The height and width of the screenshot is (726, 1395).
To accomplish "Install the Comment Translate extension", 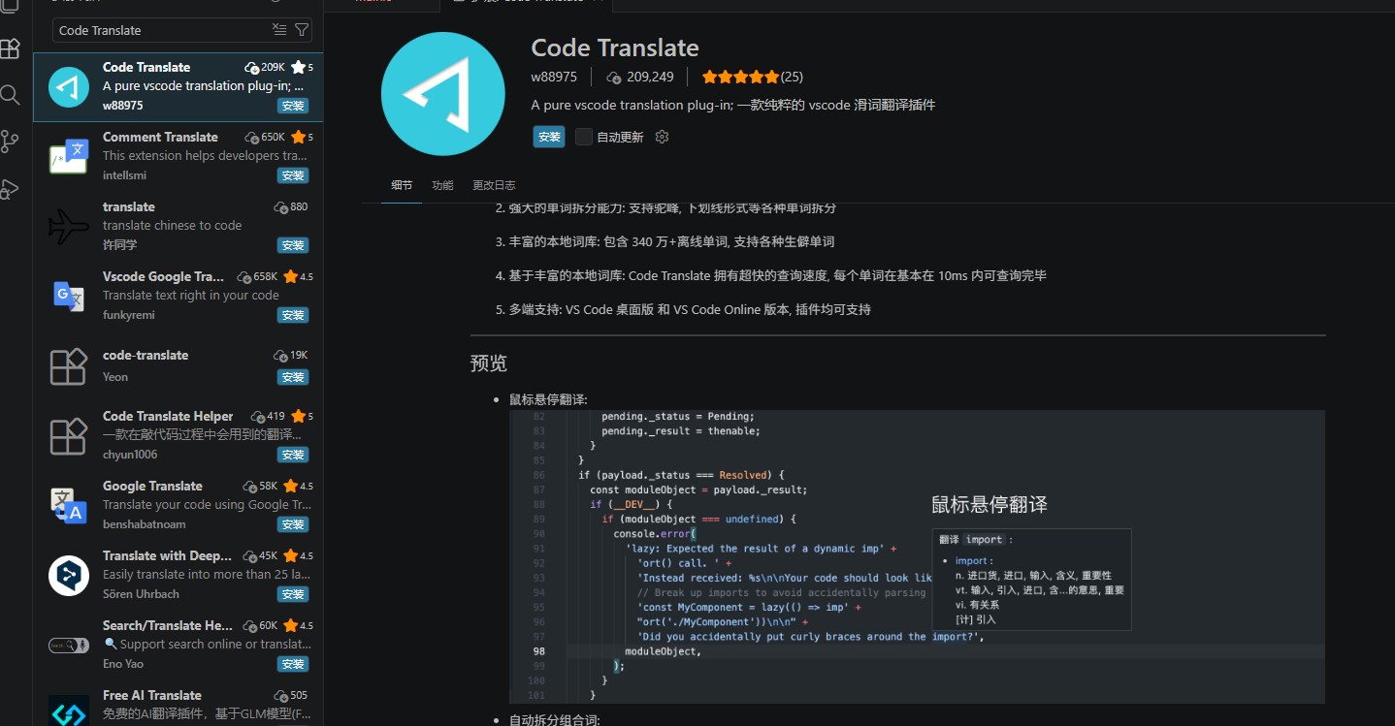I will tap(293, 175).
